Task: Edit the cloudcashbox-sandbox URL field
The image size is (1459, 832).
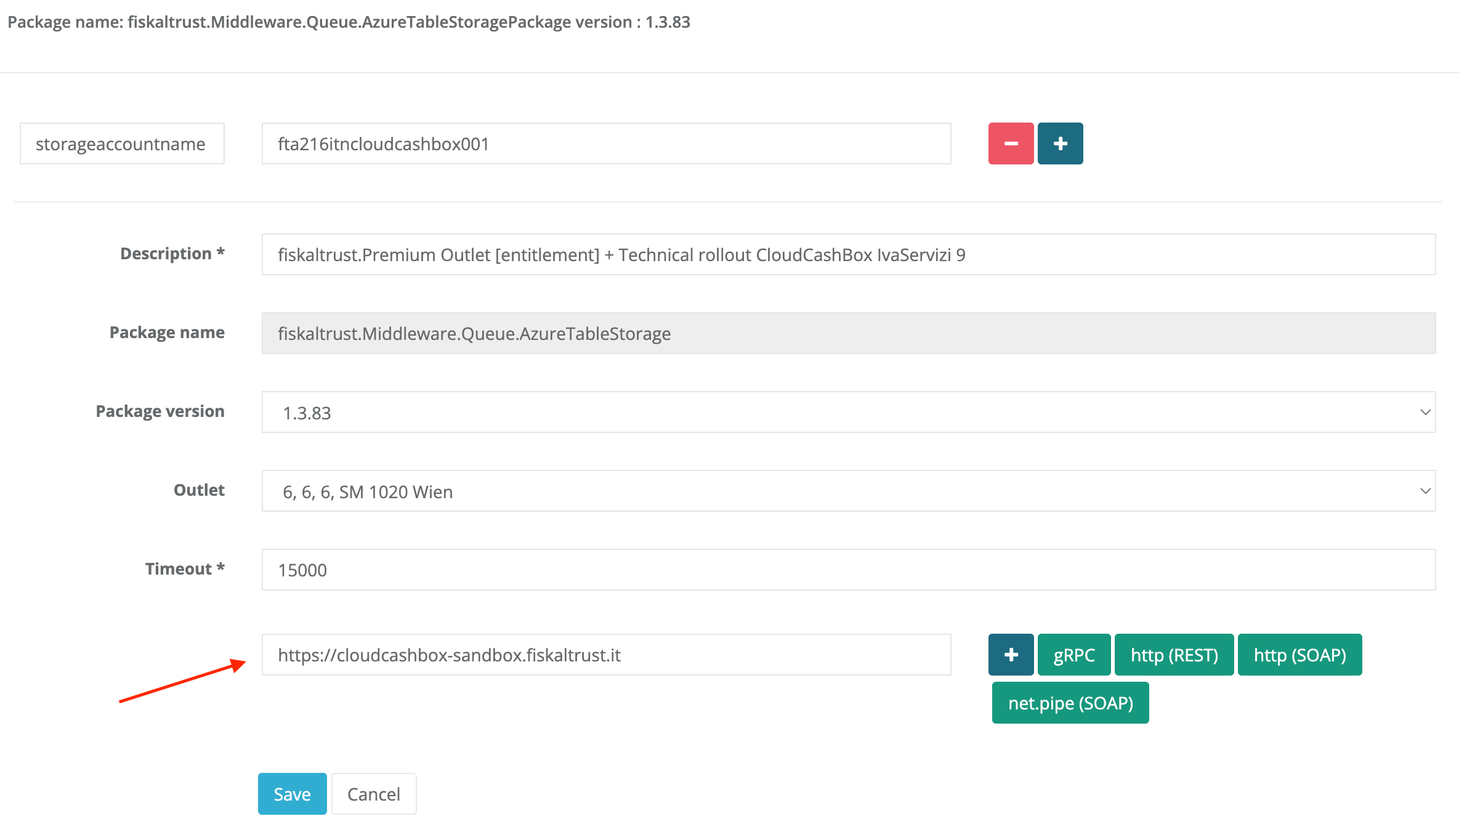Action: pos(606,655)
